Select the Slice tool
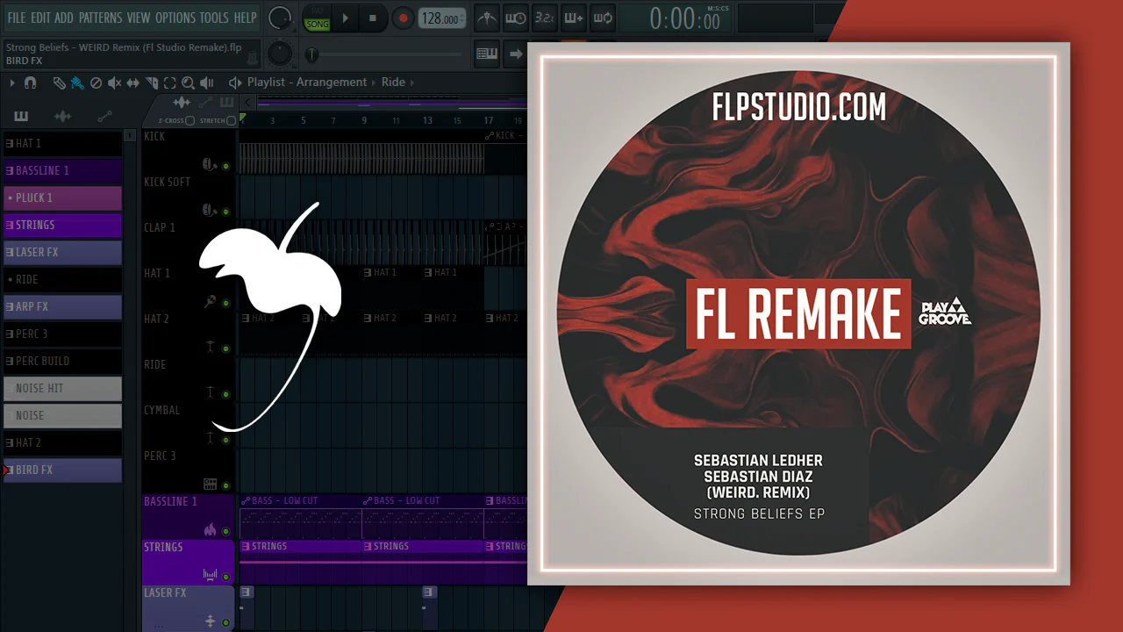Screen dimensions: 1123x632 pos(152,83)
